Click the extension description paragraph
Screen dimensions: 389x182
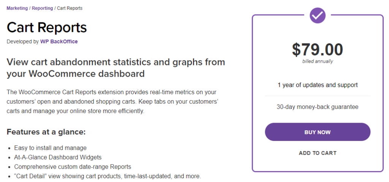112,101
